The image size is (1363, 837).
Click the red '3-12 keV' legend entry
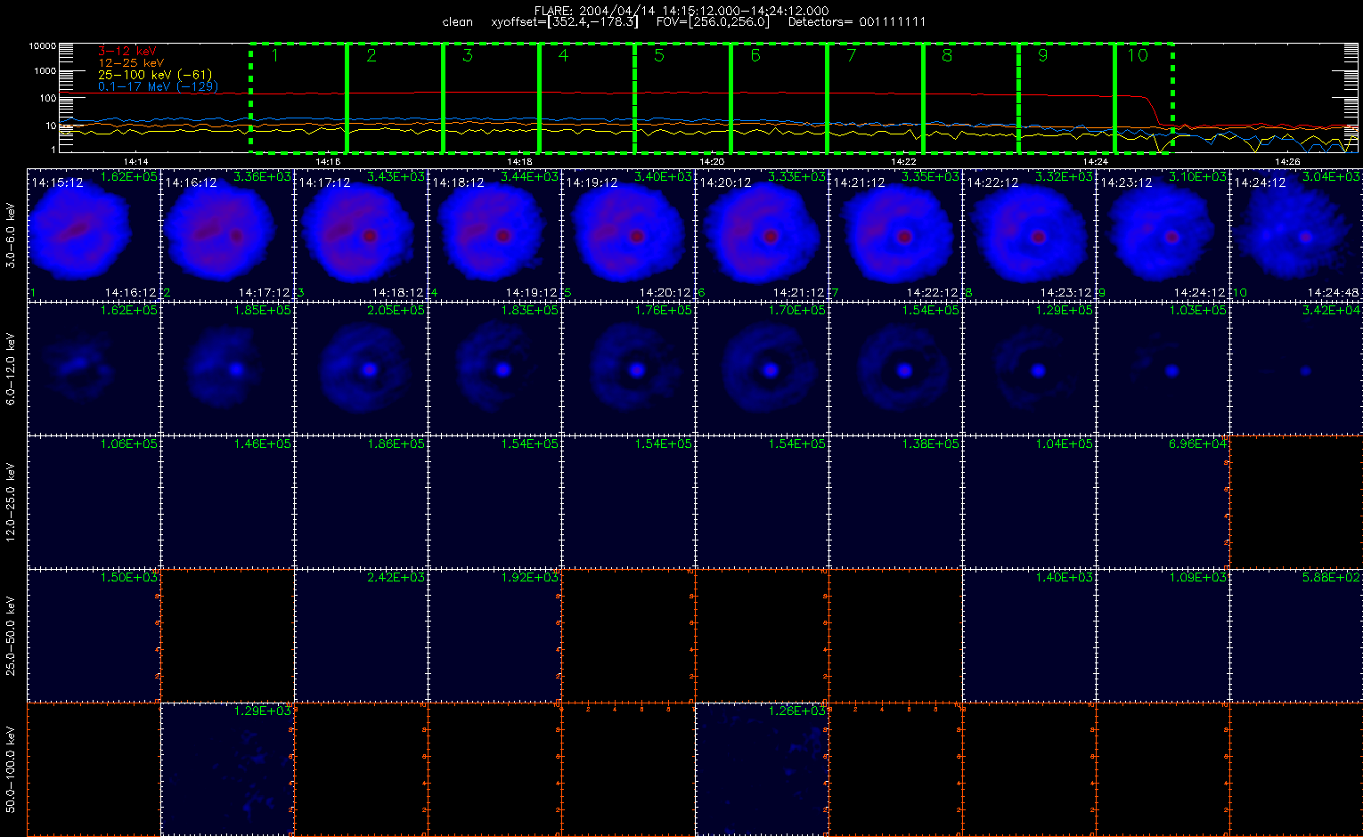pyautogui.click(x=127, y=52)
